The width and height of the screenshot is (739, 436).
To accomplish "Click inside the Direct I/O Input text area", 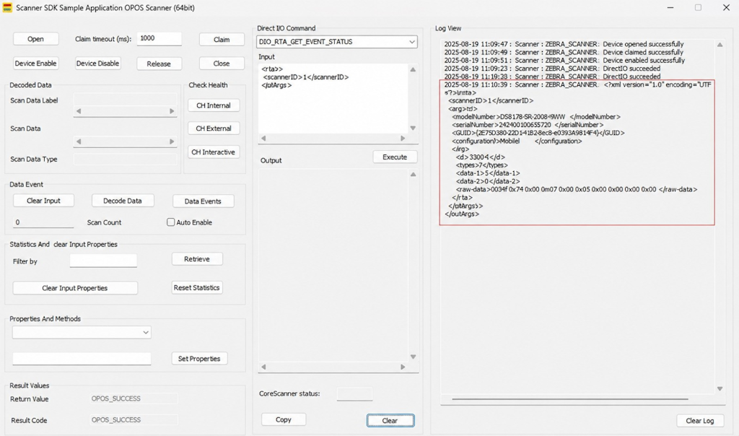I will point(333,98).
